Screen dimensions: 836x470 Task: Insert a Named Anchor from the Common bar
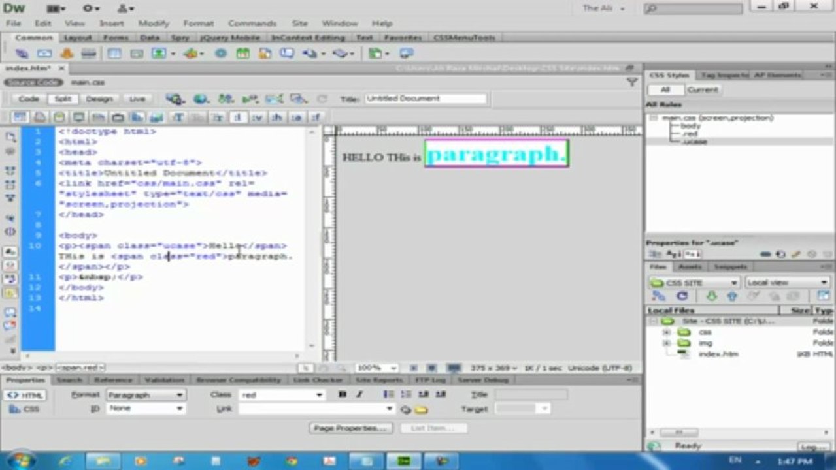[x=67, y=54]
